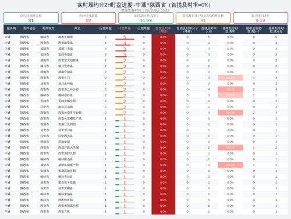
Task: Select the 西安交大创新港 outlet cell
Action: (x=68, y=60)
